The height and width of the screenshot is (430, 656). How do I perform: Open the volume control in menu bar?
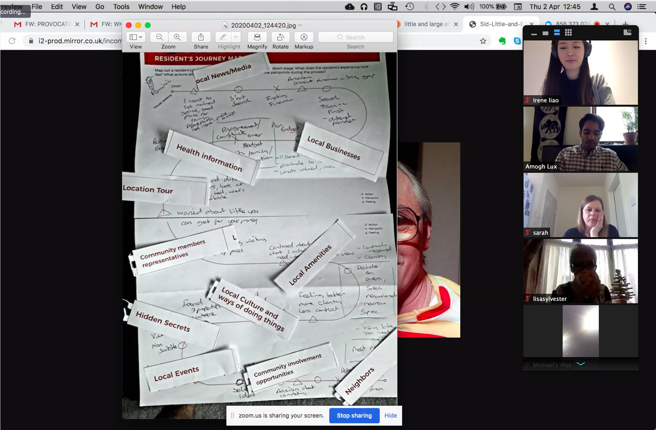point(469,6)
